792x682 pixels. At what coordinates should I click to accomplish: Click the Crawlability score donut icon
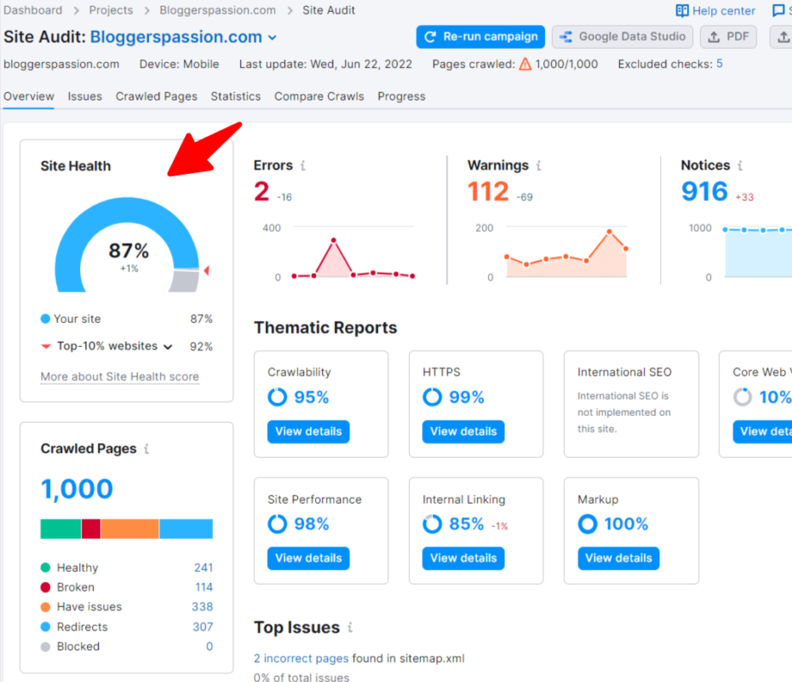tap(278, 397)
